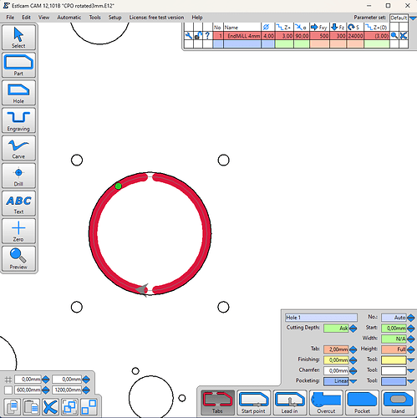
Task: Toggle the Tabs mode button
Action: click(x=217, y=402)
